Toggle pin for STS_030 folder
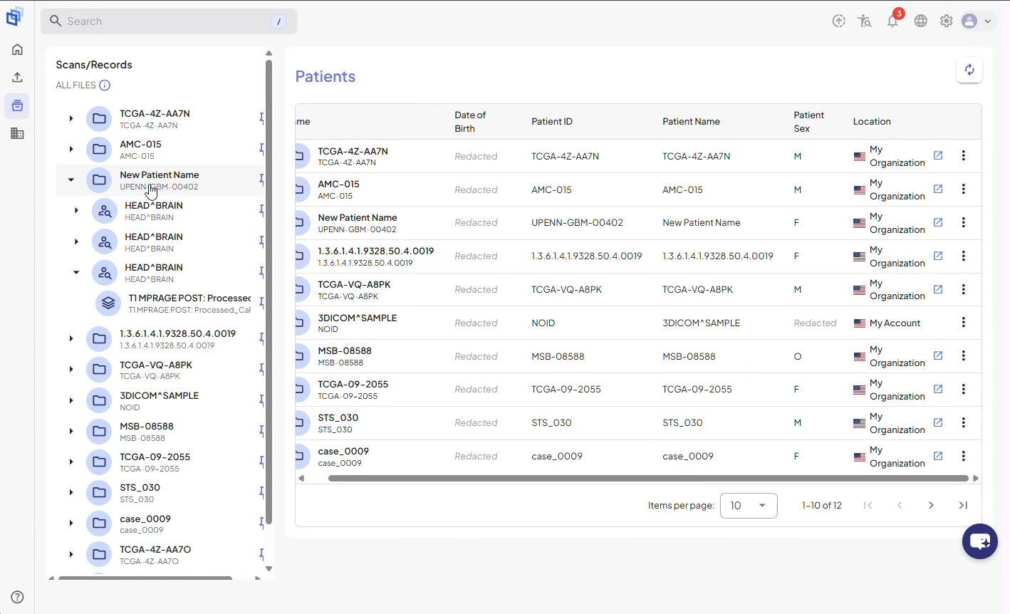This screenshot has height=614, width=1010. click(x=262, y=492)
